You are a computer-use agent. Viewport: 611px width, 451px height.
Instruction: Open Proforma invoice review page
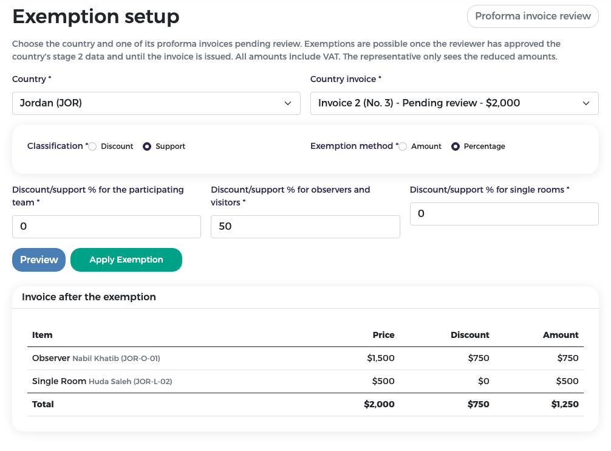coord(532,16)
